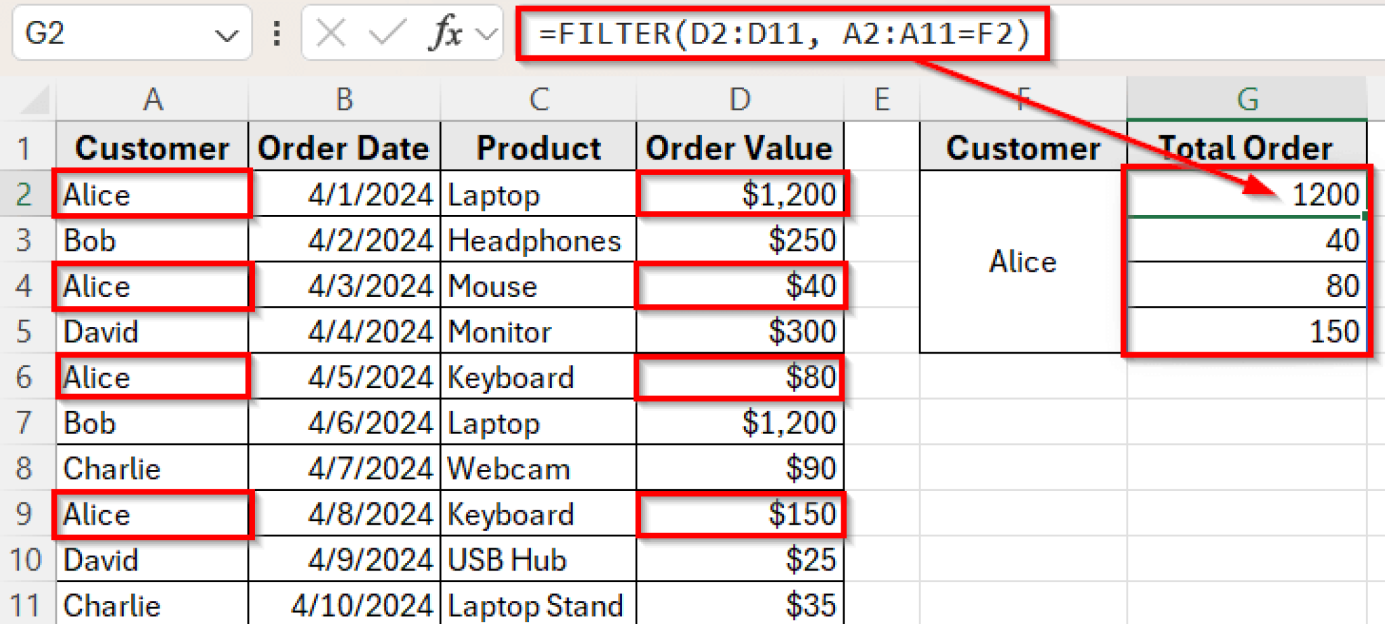Select column D header labeled Order Value
This screenshot has width=1385, height=624.
[x=739, y=100]
